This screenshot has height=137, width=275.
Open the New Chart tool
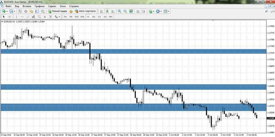[x=3, y=11]
